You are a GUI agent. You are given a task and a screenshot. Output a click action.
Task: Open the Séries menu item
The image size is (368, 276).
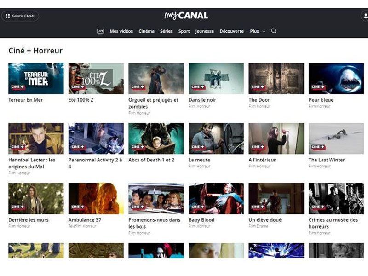[167, 31]
